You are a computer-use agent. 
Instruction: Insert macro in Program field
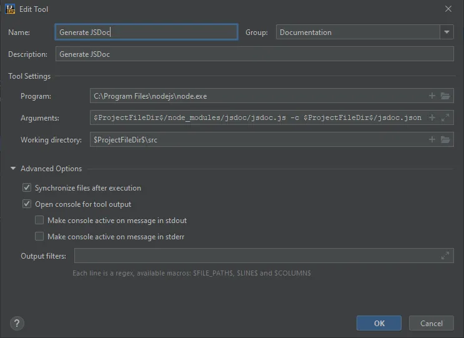(432, 96)
